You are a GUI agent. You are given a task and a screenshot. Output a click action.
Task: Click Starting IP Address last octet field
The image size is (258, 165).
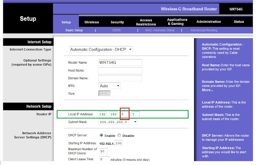119,143
